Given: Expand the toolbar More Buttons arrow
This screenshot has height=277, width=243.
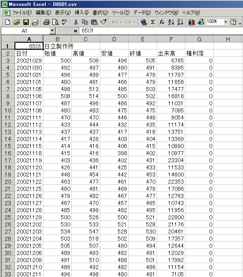Looking at the screenshot, I should point(240,23).
